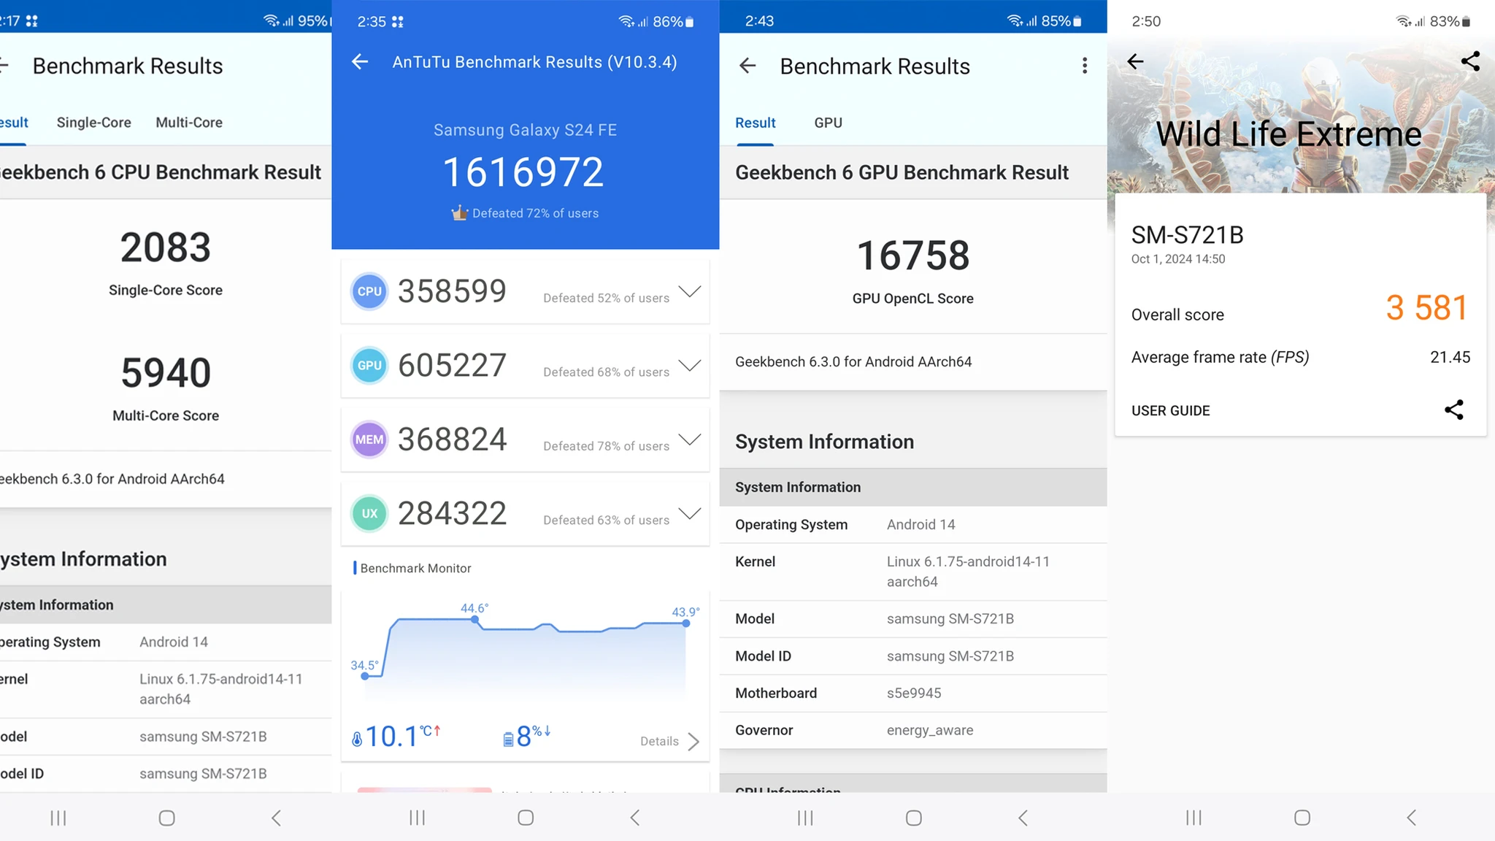Image resolution: width=1495 pixels, height=841 pixels.
Task: Tap battery 83% indicator in Wild Life status bar
Action: tap(1450, 21)
